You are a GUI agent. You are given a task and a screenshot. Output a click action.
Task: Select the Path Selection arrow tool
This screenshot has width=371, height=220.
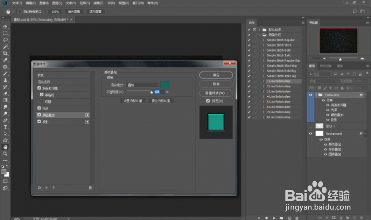[5, 134]
